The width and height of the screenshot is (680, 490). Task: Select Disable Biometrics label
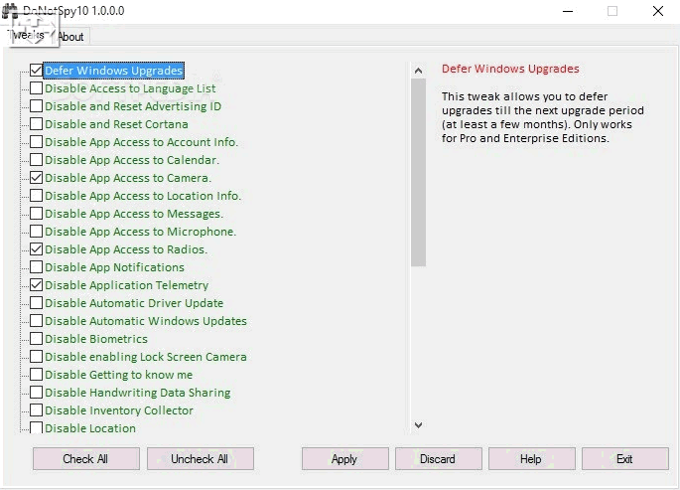[x=96, y=339]
